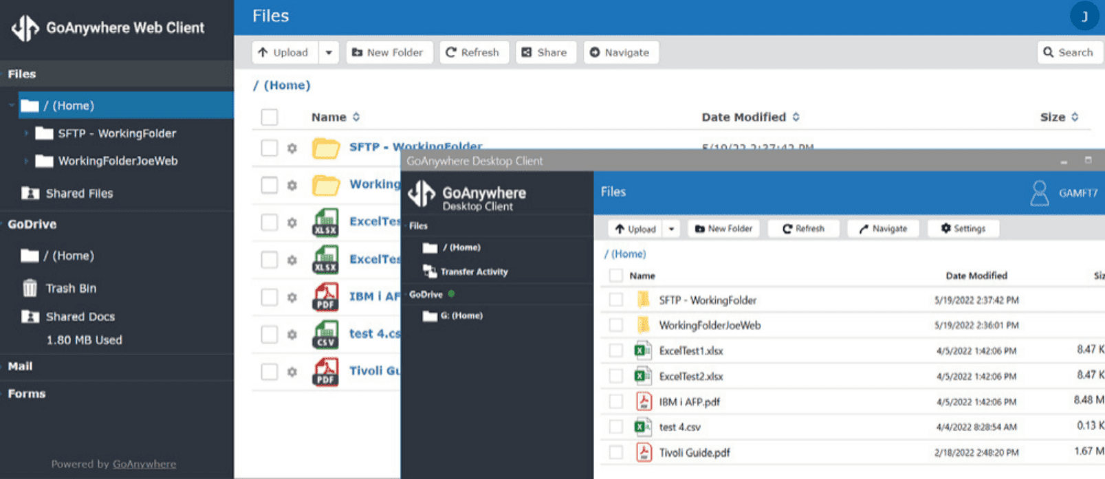This screenshot has height=479, width=1105.
Task: Click the Trash Bin icon in GoDrive
Action: (30, 288)
